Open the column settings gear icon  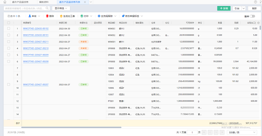click(x=259, y=23)
